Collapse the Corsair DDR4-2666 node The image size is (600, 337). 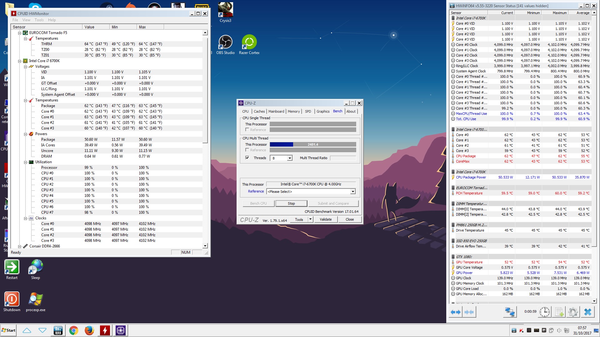(19, 246)
